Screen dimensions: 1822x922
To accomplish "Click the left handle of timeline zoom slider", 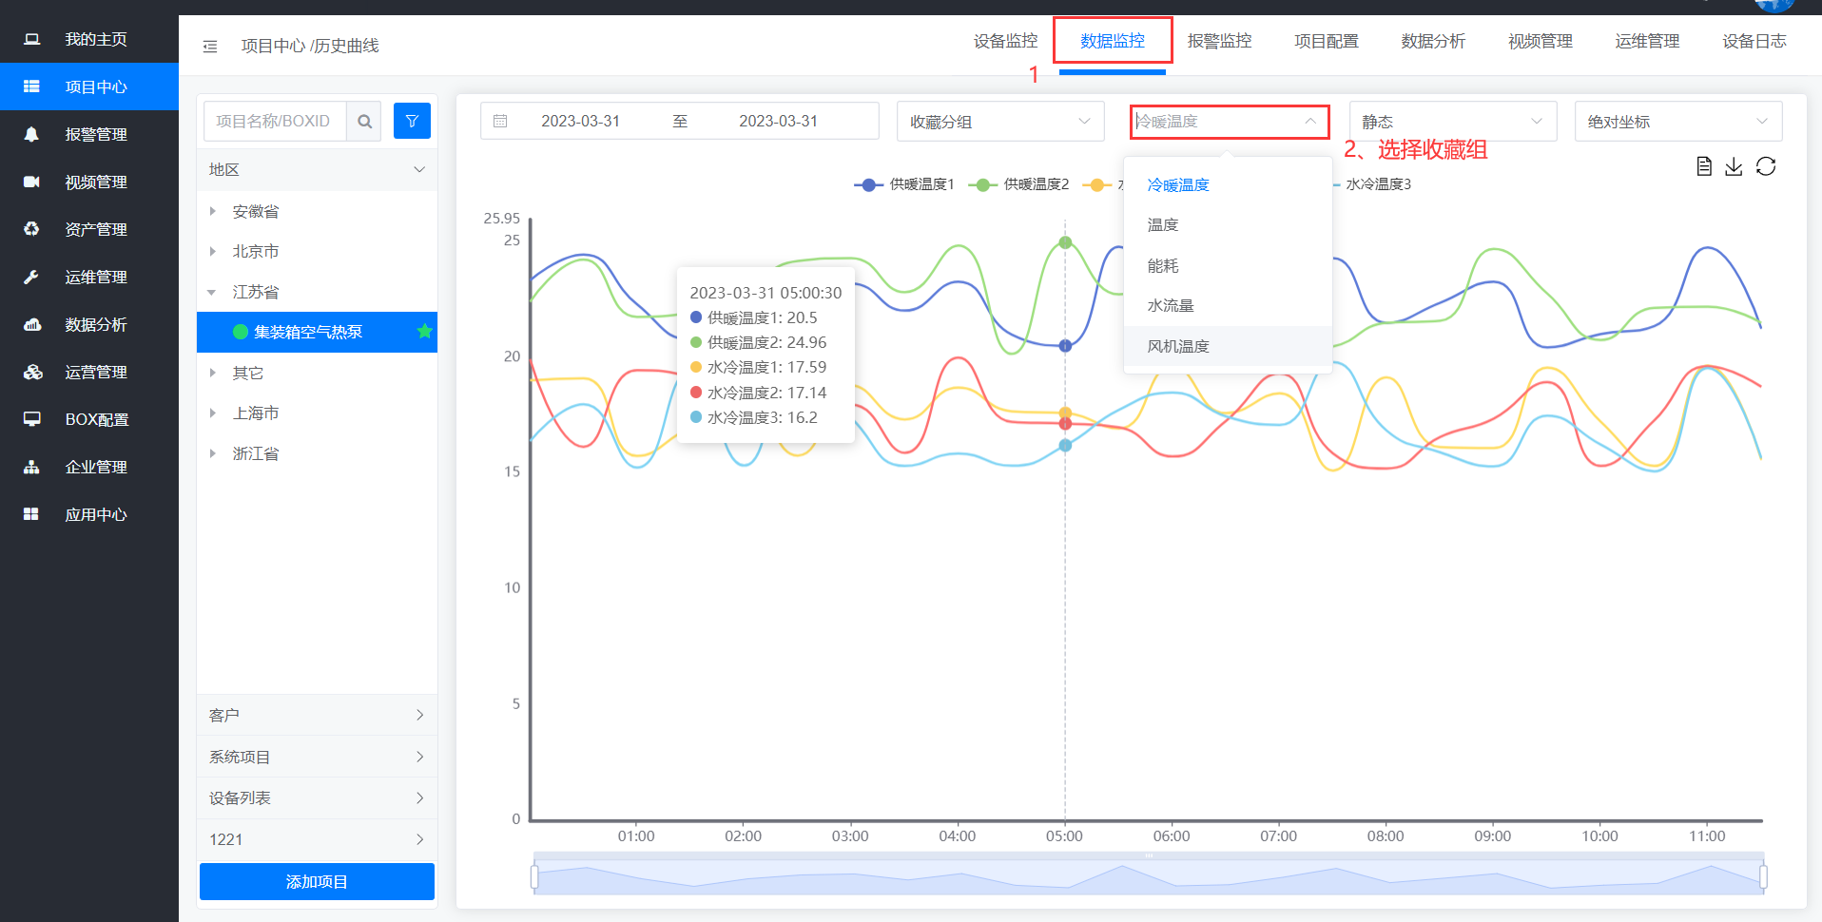I will (534, 876).
